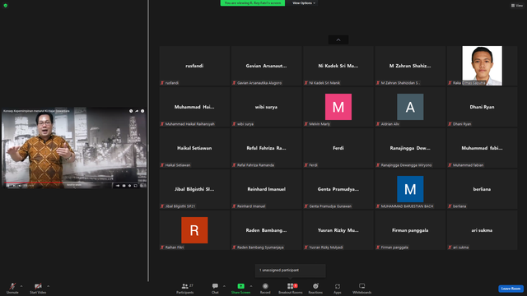Select the 'Jibal Bilgisthi SI...' participant tile
The width and height of the screenshot is (527, 296).
194,189
